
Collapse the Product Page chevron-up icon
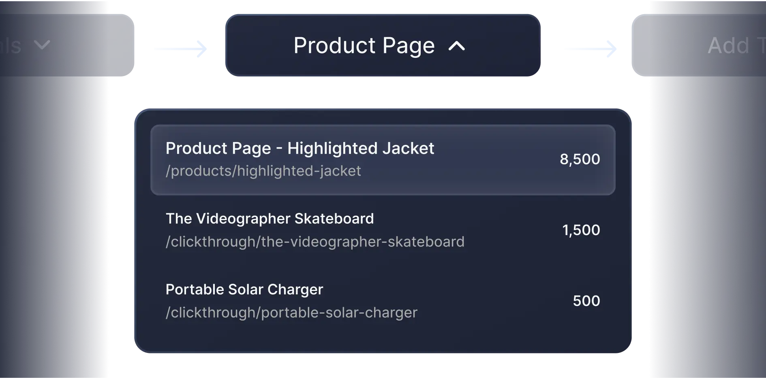[x=457, y=46]
